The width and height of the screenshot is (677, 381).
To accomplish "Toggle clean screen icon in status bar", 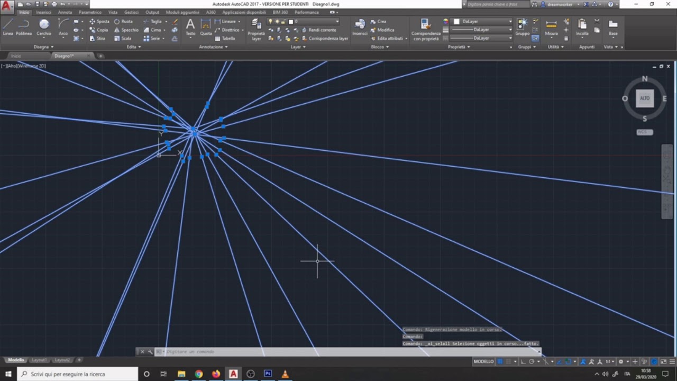I will tap(663, 361).
